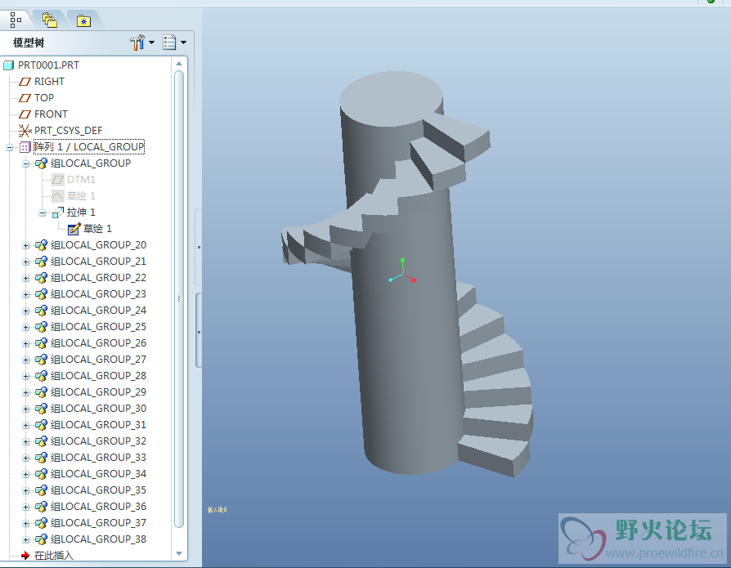Select the FRONT datum plane icon

tap(25, 114)
